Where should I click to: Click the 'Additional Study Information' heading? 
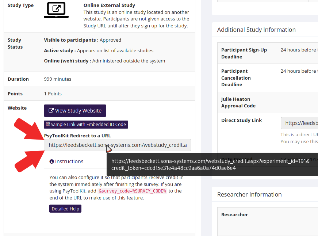point(256,30)
